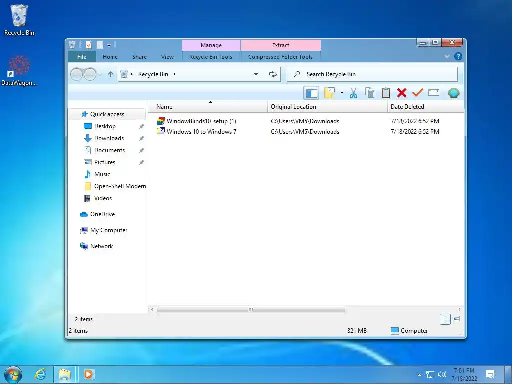Open OneDrive in the navigation pane
This screenshot has height=384, width=512.
102,214
